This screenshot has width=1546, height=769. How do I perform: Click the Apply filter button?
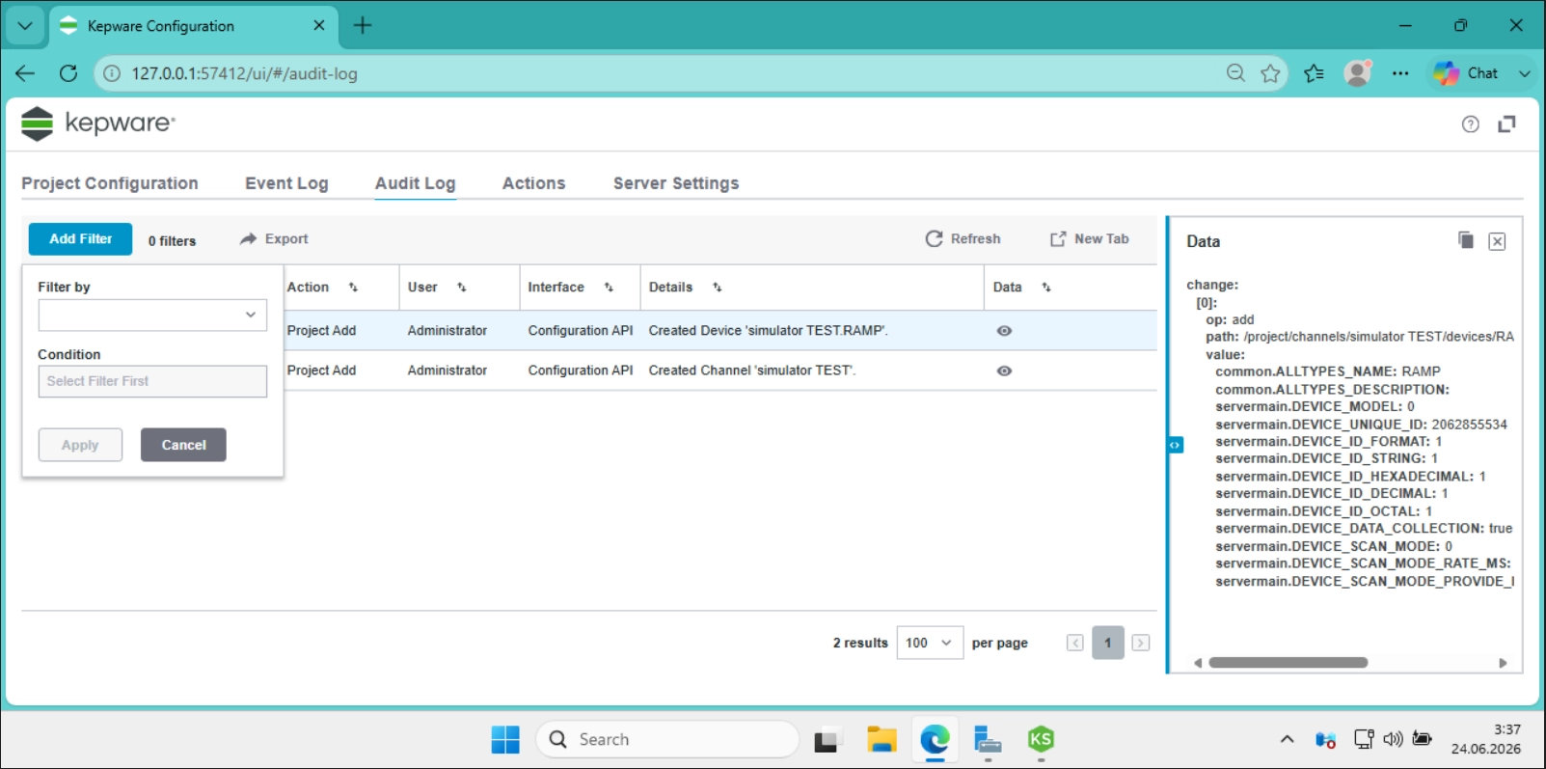(80, 445)
